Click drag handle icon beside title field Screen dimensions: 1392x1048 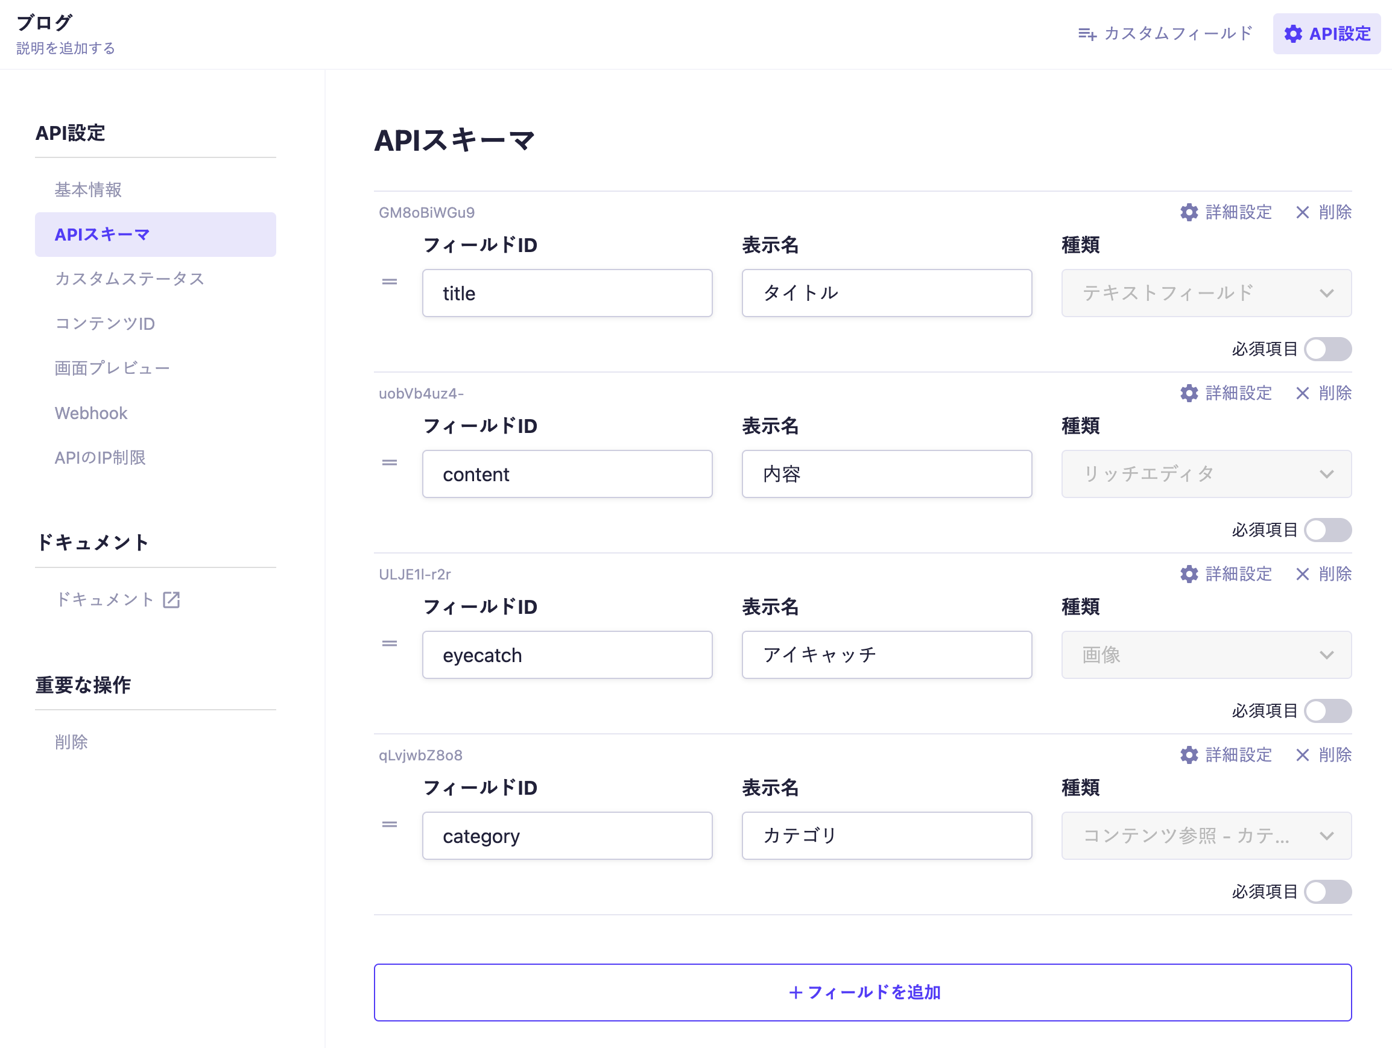[x=390, y=281]
